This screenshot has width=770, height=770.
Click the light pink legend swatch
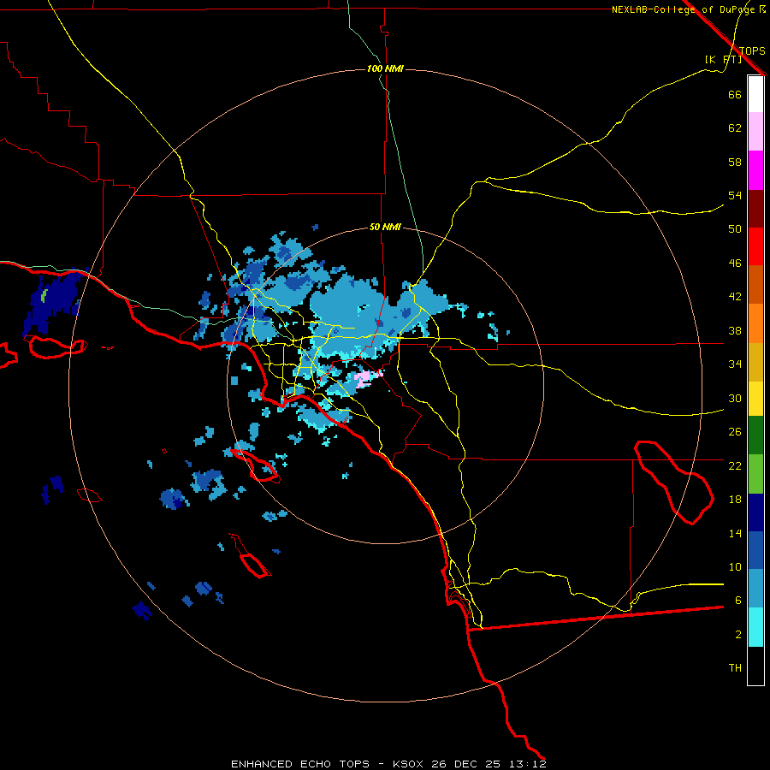click(755, 132)
